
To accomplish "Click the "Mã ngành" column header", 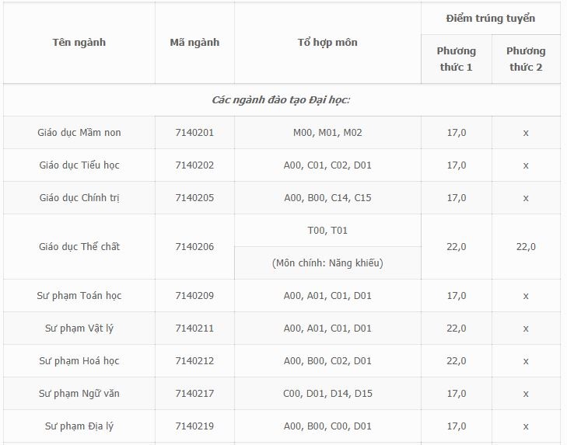I will (194, 43).
